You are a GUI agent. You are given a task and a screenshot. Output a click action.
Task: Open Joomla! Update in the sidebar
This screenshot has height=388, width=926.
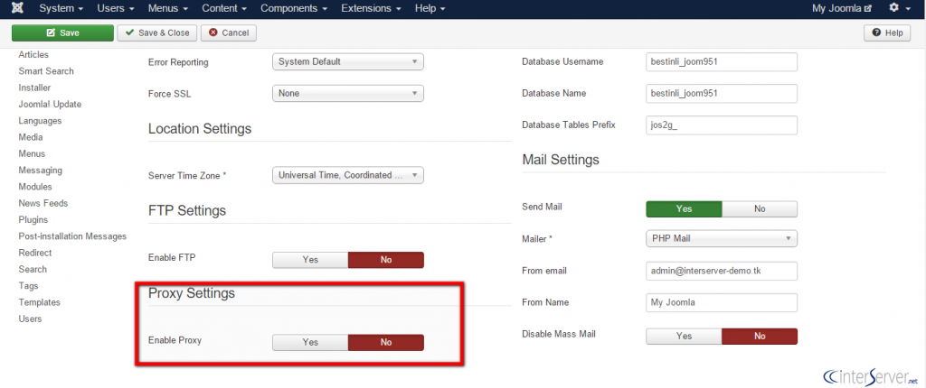click(x=51, y=104)
